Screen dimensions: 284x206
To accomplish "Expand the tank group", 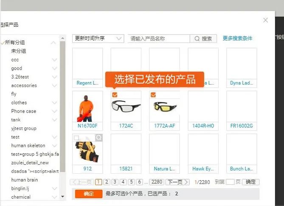I will click(x=54, y=120).
